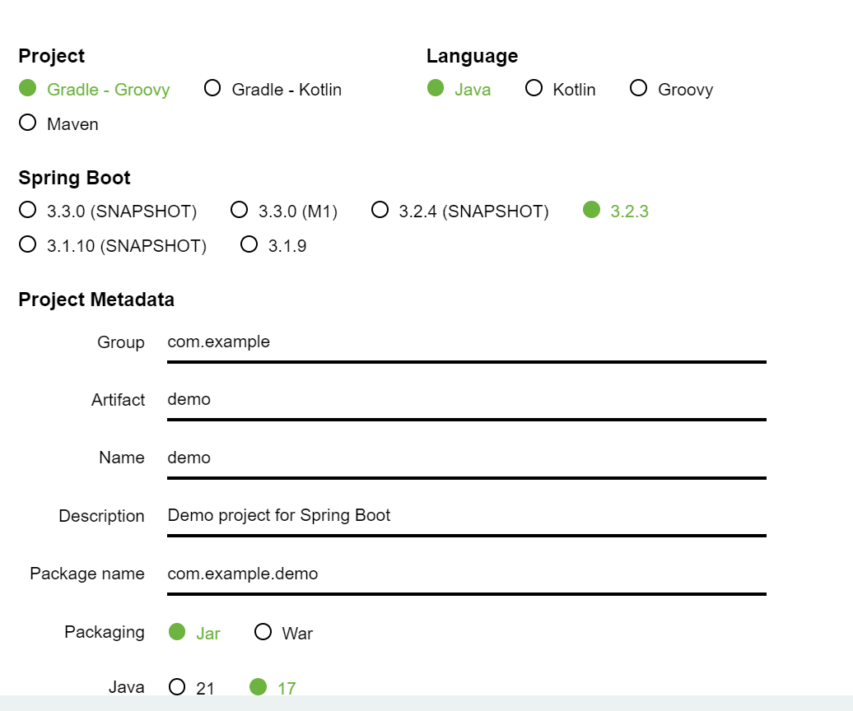The width and height of the screenshot is (853, 711).
Task: Click the Description field label
Action: [102, 516]
